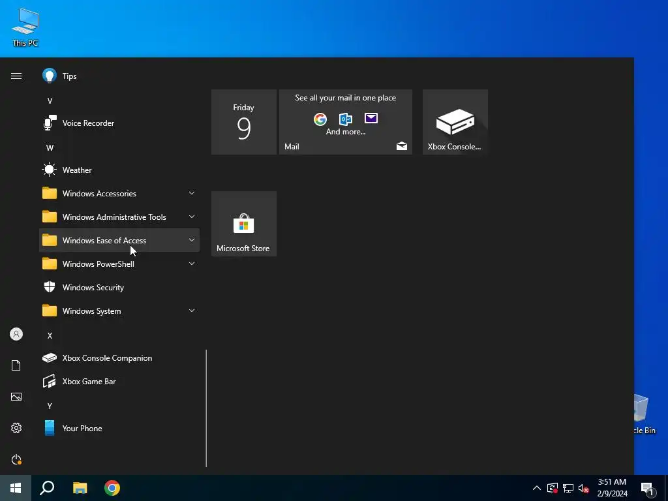
Task: Click the network icon in system tray
Action: pos(568,488)
